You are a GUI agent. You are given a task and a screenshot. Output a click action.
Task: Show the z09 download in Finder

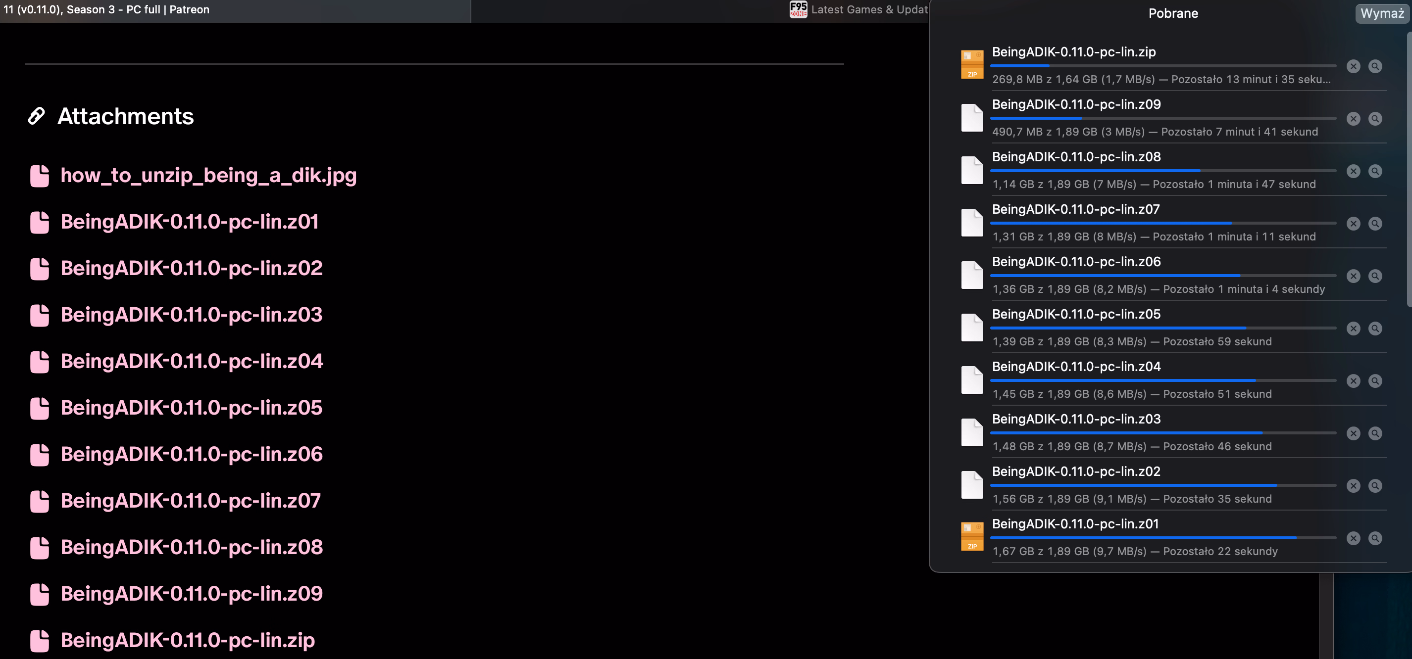coord(1375,119)
